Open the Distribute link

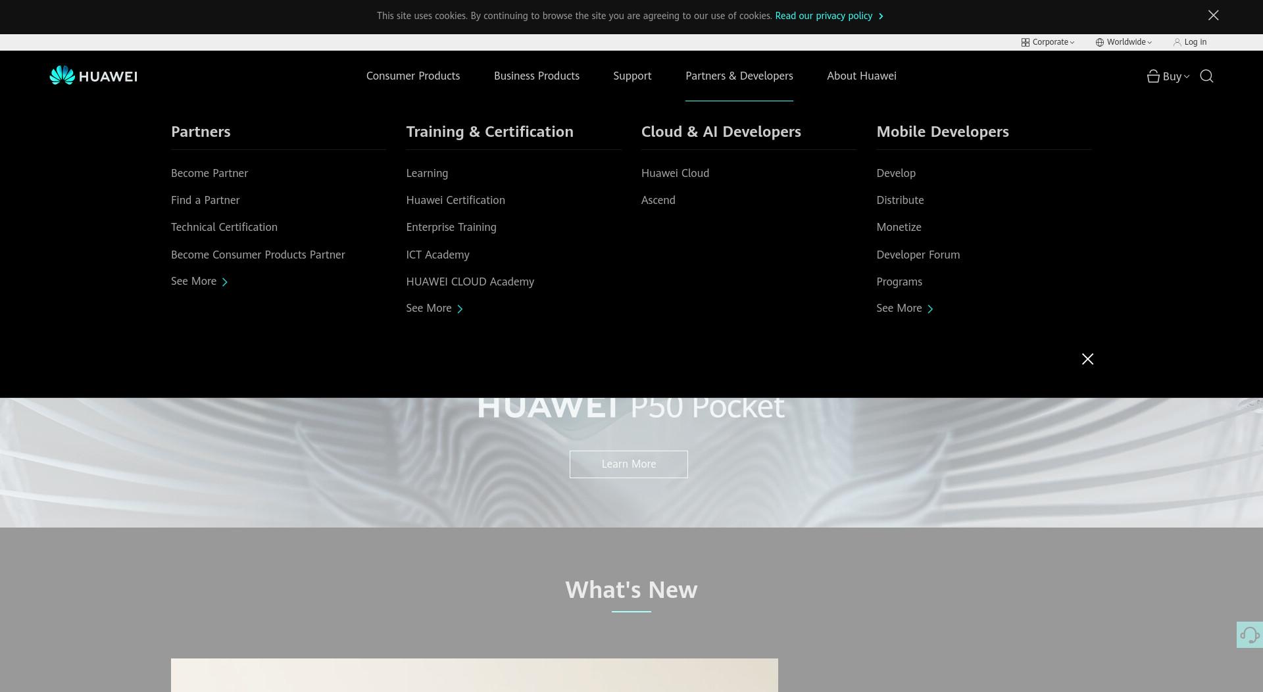pyautogui.click(x=900, y=200)
